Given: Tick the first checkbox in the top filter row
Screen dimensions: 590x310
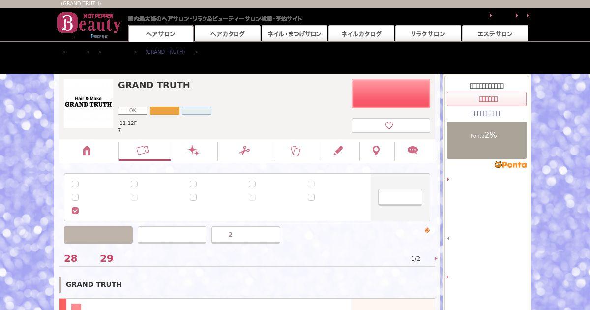Looking at the screenshot, I should [75, 184].
